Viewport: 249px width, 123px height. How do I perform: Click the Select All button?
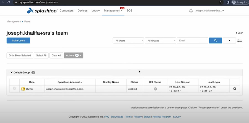click(x=41, y=55)
